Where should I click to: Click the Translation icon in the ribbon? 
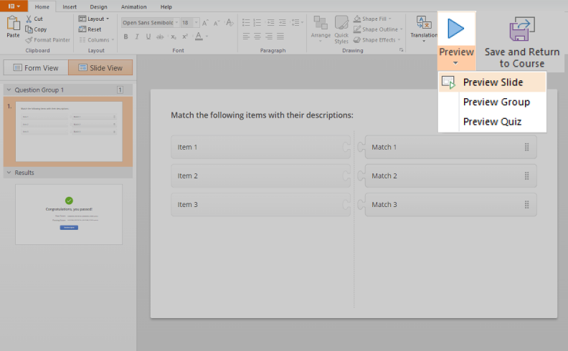(423, 24)
